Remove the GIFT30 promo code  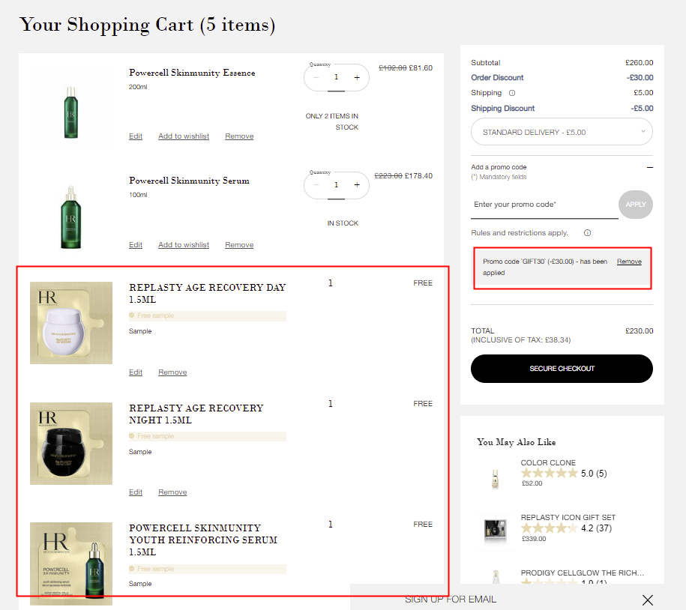point(629,262)
